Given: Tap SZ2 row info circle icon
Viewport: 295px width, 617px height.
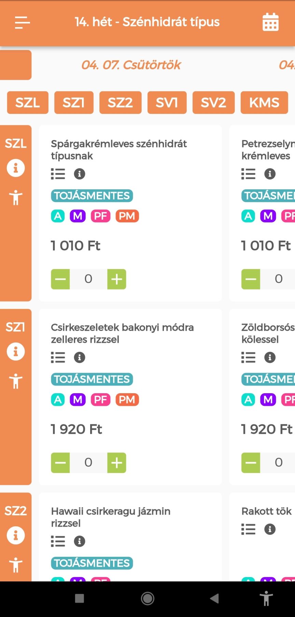Looking at the screenshot, I should (16, 535).
